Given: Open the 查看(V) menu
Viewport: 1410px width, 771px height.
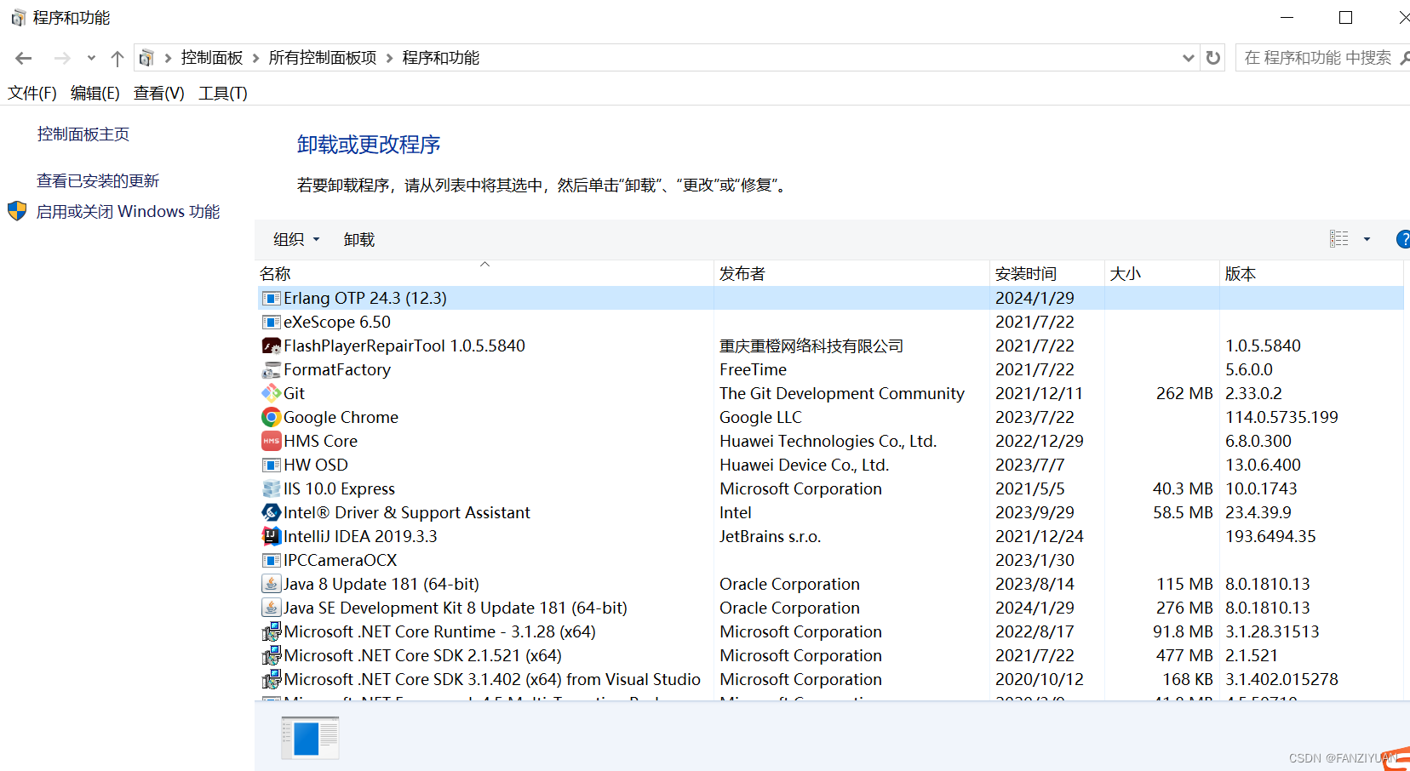Looking at the screenshot, I should [159, 93].
